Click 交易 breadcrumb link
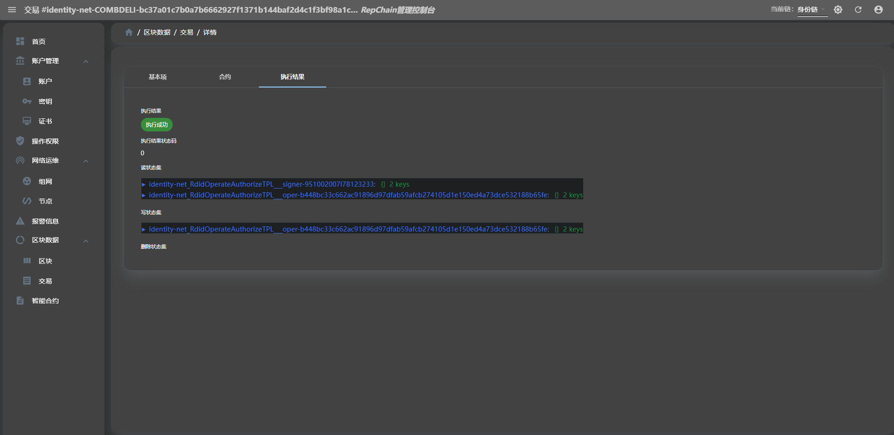 pos(187,32)
